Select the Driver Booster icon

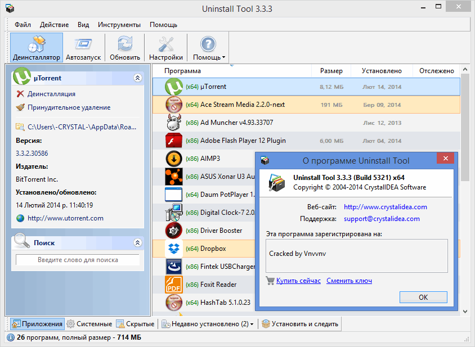tap(173, 231)
